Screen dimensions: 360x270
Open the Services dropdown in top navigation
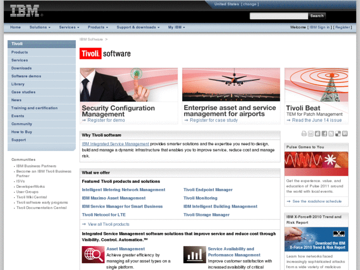[69, 27]
